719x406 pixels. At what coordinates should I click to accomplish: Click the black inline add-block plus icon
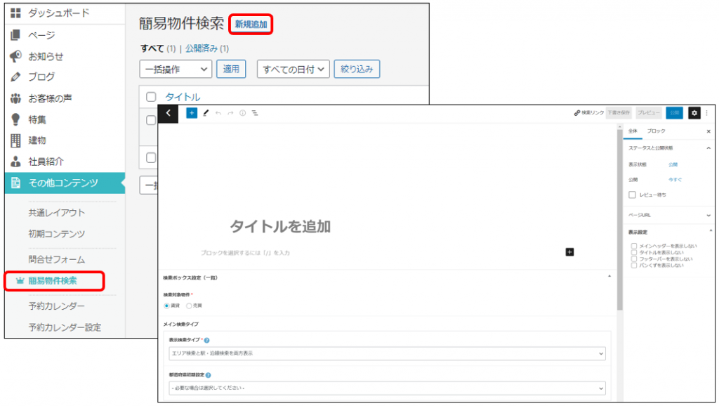tap(569, 251)
